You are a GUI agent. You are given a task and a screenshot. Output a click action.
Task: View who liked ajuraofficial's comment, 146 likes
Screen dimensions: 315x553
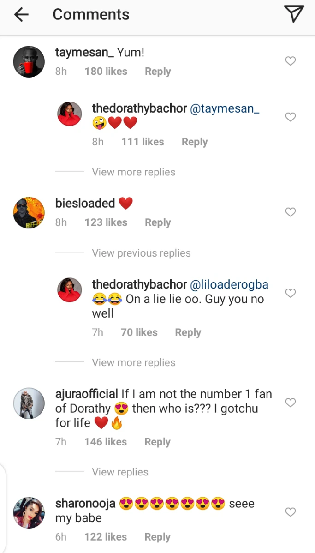click(105, 442)
